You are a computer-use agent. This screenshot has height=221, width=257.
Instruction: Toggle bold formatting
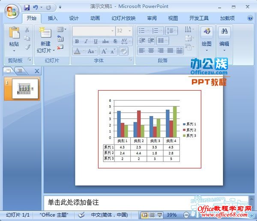pos(77,41)
